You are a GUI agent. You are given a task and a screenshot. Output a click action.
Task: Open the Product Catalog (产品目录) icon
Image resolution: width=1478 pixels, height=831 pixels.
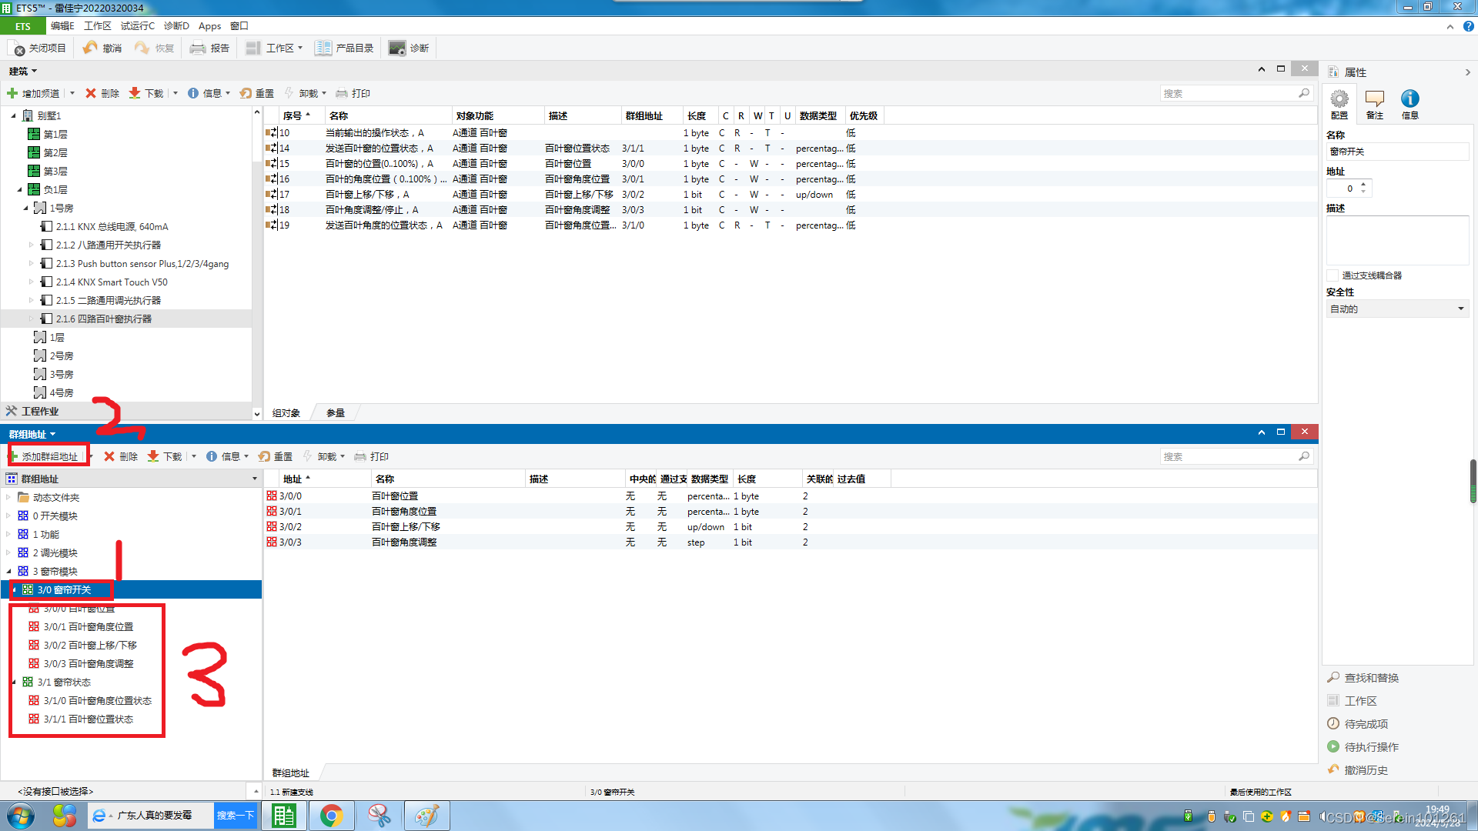coord(323,48)
